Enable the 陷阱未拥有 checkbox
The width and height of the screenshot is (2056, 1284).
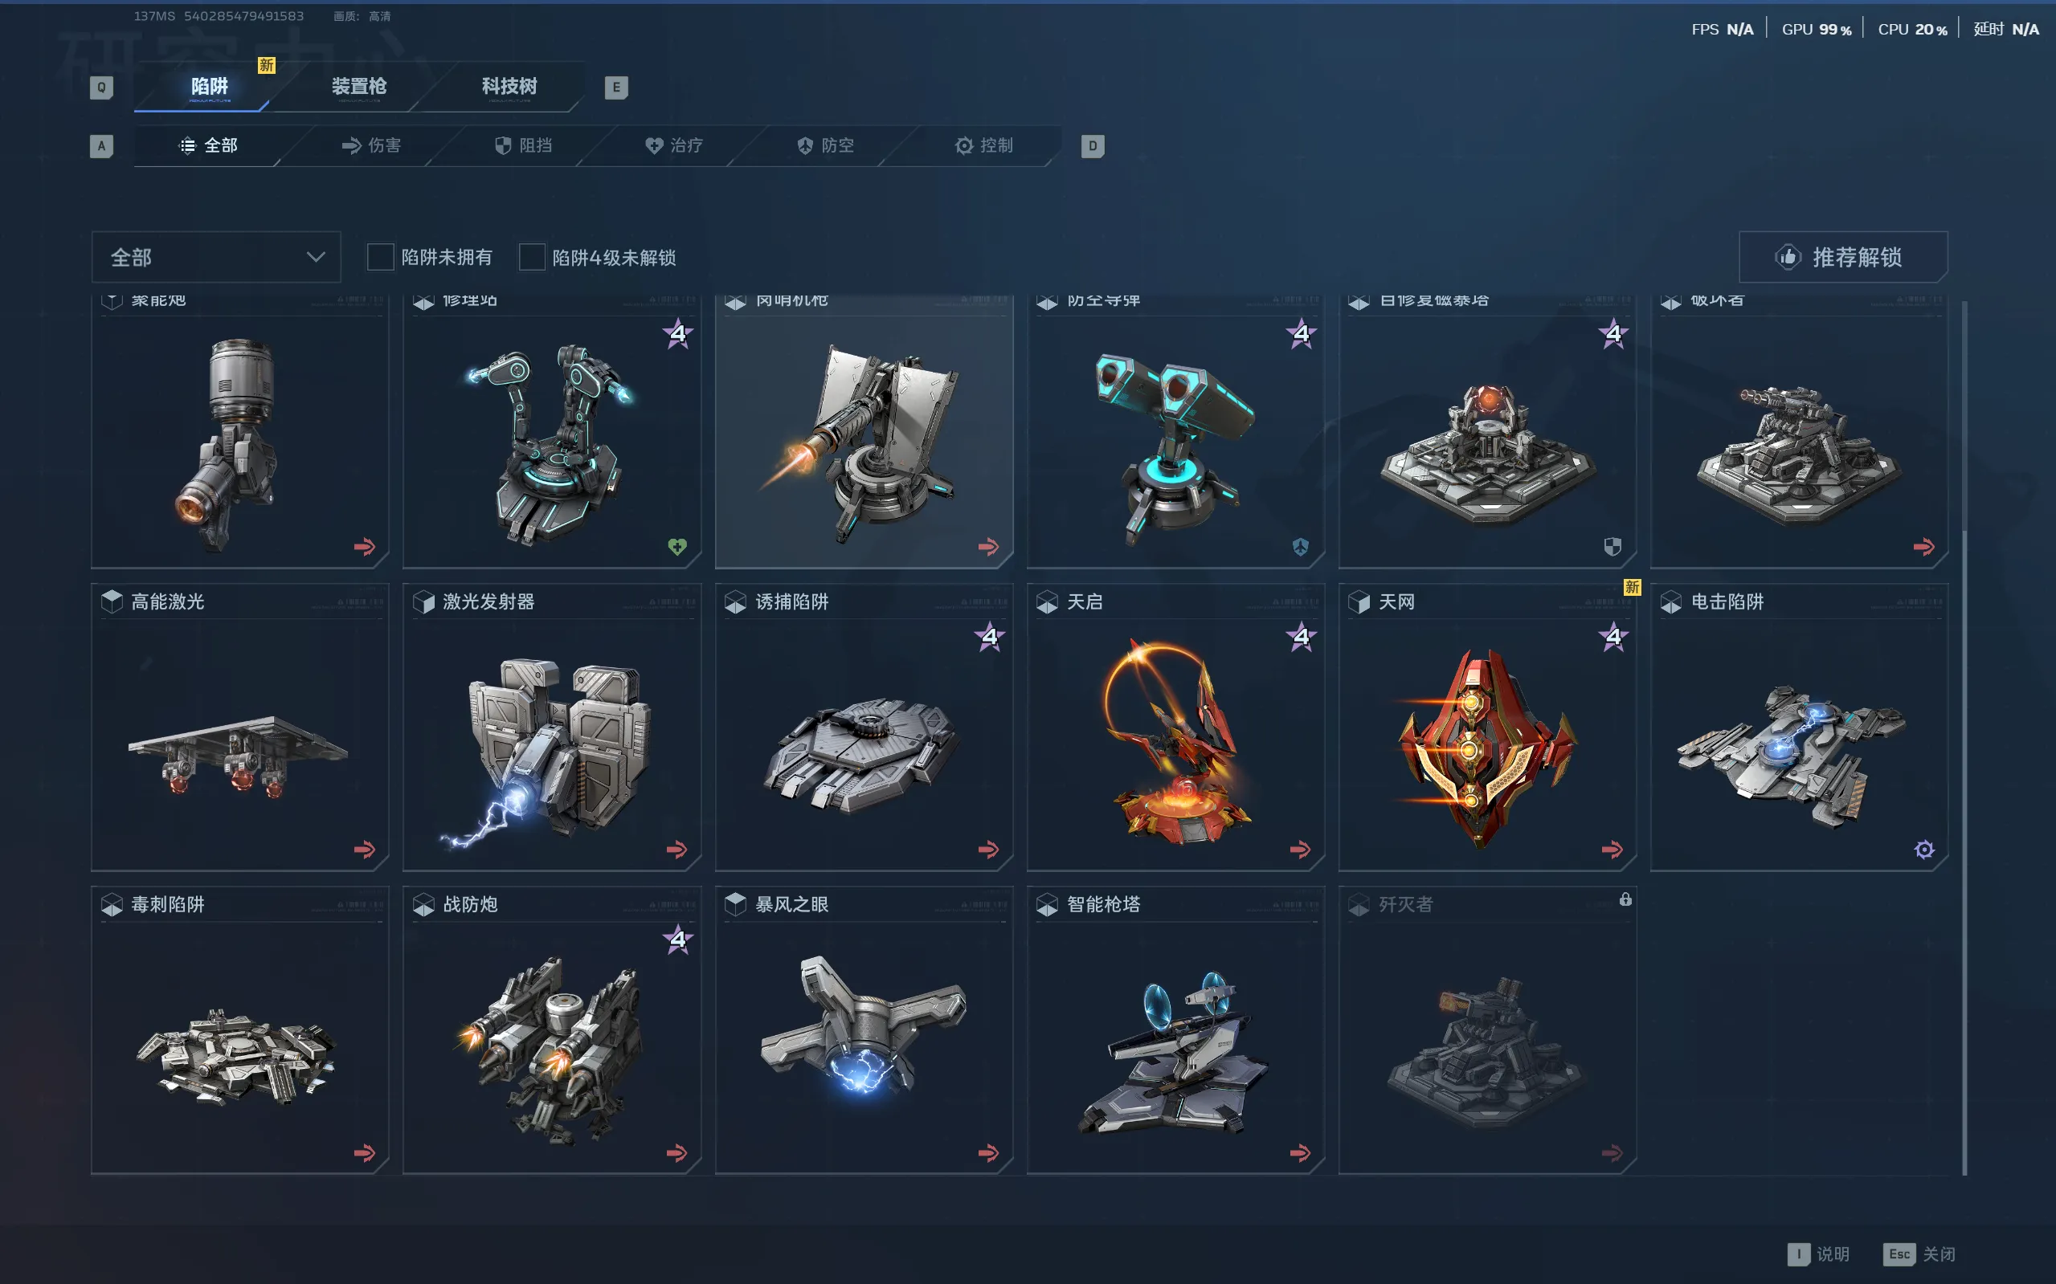[380, 256]
